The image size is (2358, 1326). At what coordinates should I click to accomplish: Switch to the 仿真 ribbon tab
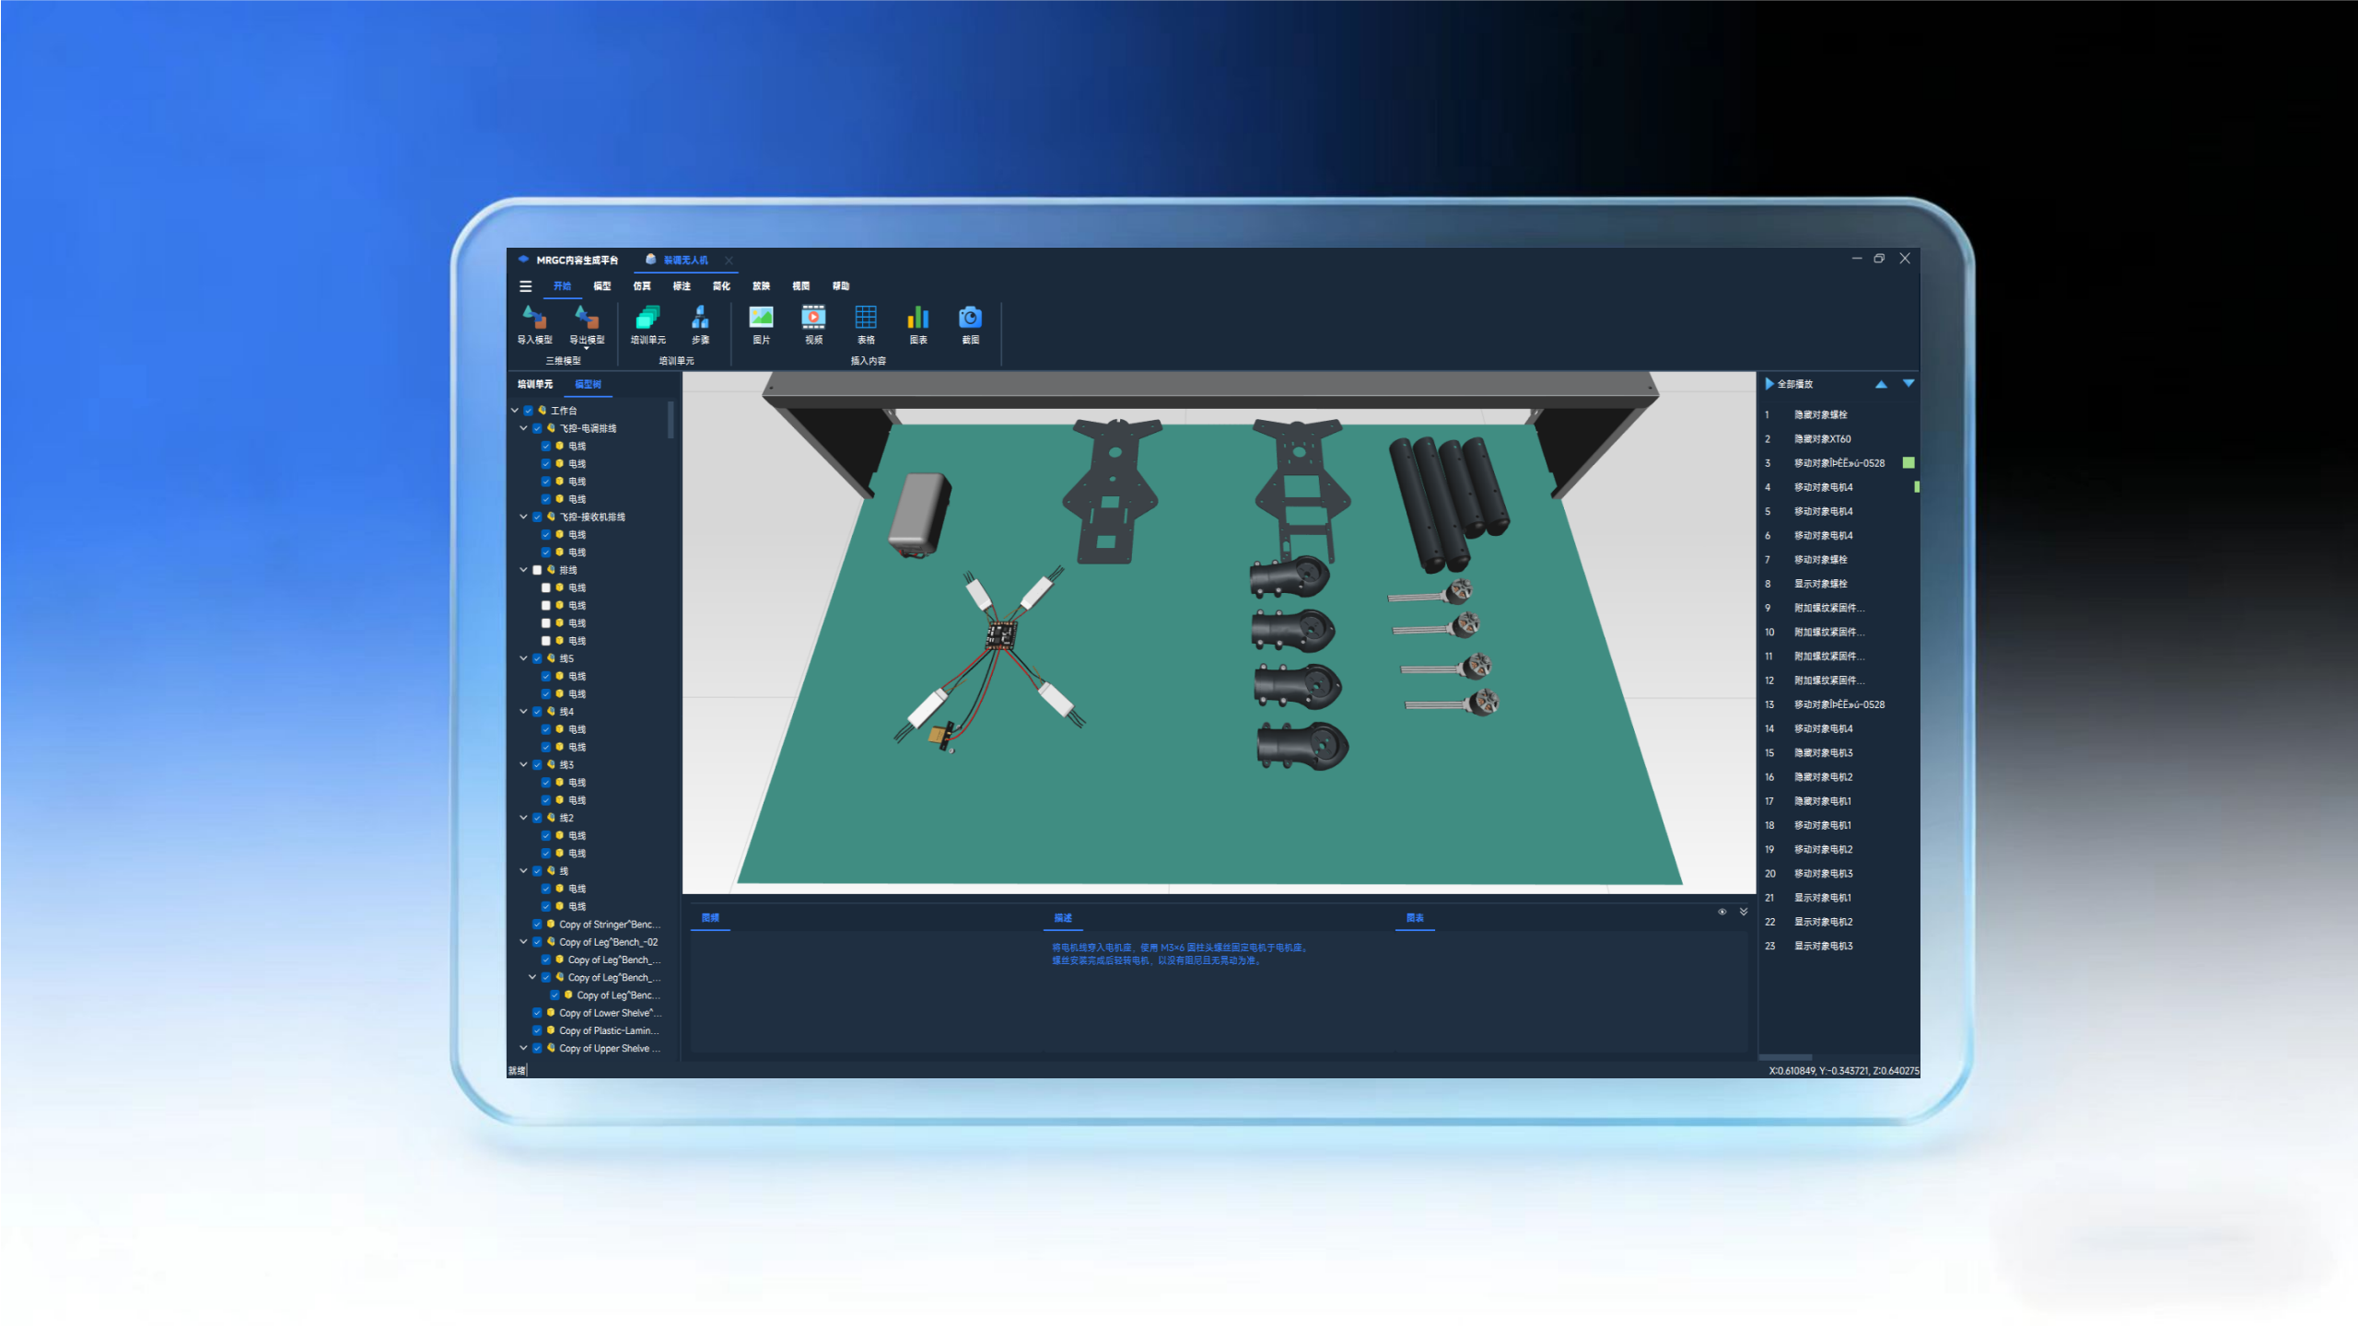pyautogui.click(x=642, y=286)
